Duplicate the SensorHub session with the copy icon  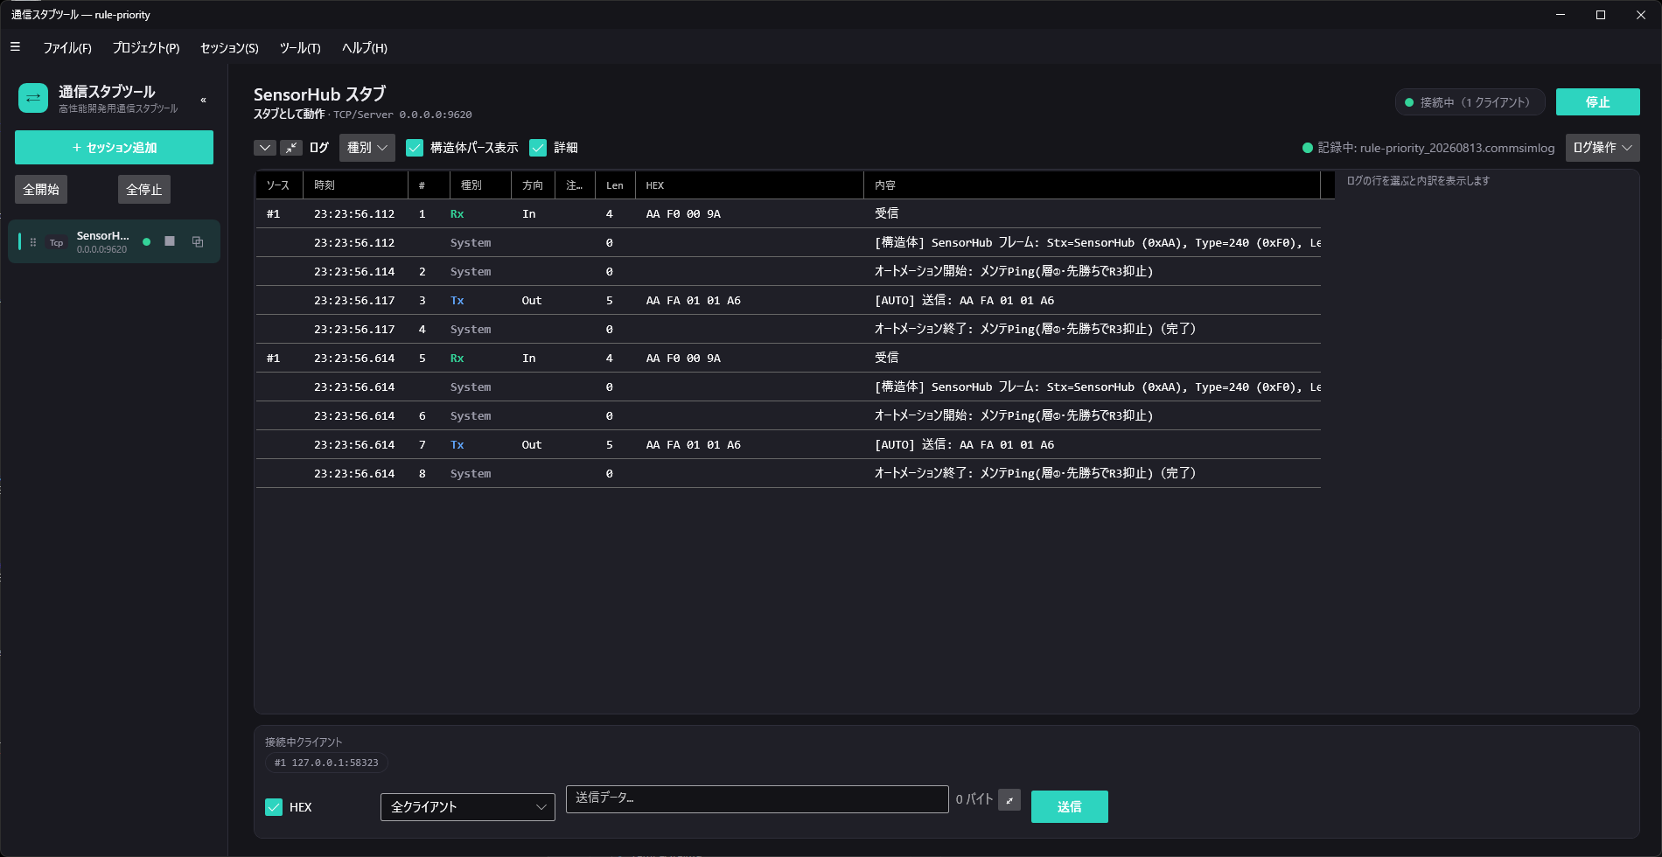click(198, 241)
